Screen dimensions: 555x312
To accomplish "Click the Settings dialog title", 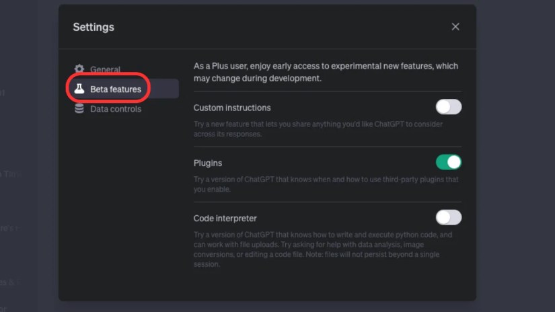I will pos(94,27).
